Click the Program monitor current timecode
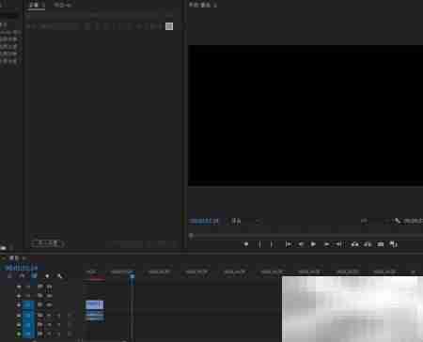 (x=204, y=222)
